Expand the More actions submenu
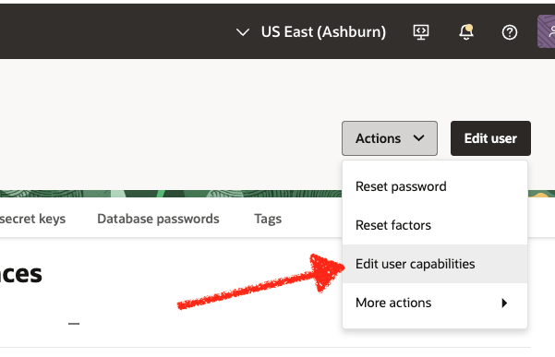 (x=435, y=303)
